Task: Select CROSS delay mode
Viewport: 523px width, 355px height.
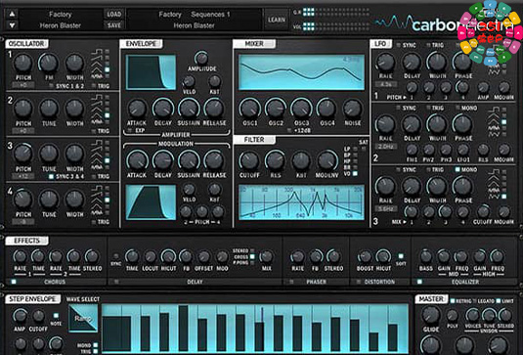Action: point(252,256)
